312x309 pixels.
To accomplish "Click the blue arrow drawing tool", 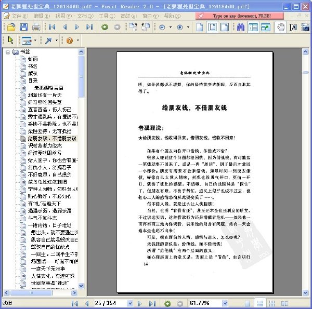I will click(x=48, y=41).
